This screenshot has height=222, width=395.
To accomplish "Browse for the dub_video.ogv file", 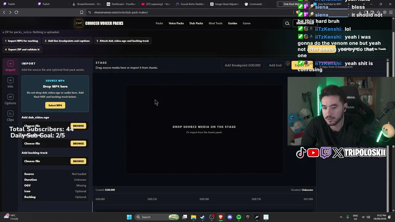I will click(x=78, y=126).
